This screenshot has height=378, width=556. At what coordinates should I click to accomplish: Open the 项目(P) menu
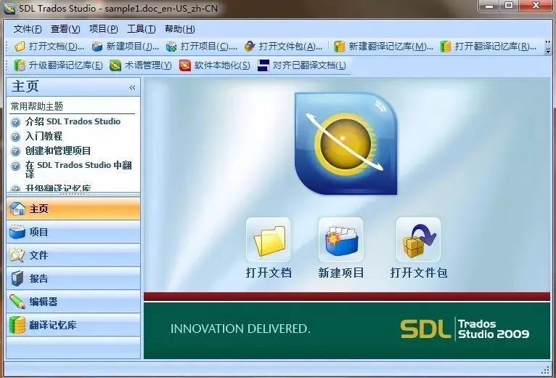point(104,29)
